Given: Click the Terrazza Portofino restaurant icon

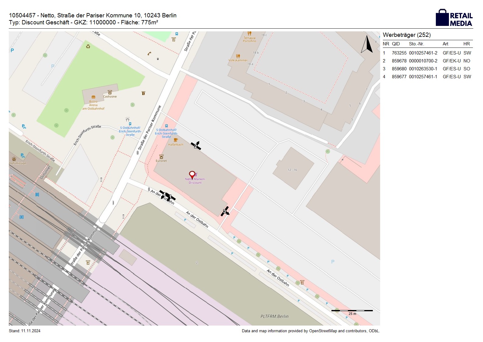Looking at the screenshot, I should click(249, 33).
